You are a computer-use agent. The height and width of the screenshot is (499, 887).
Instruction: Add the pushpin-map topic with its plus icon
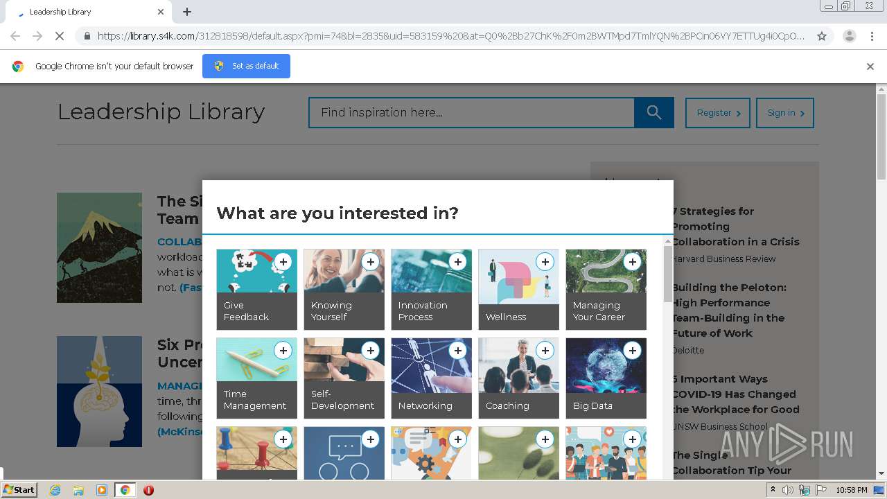283,439
